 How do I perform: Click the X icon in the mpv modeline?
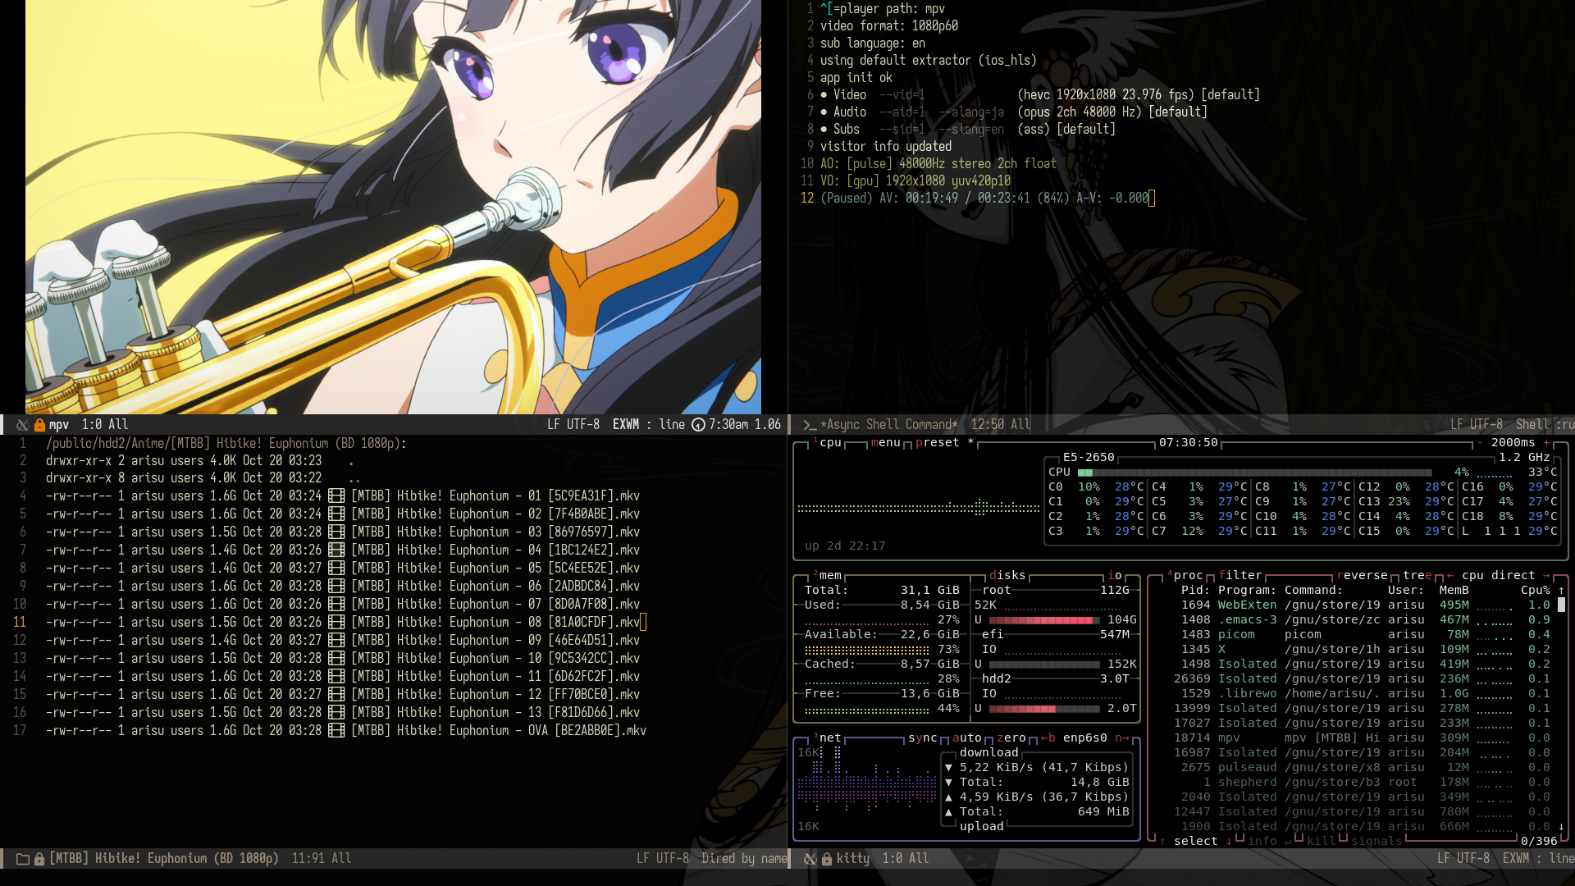(x=22, y=425)
